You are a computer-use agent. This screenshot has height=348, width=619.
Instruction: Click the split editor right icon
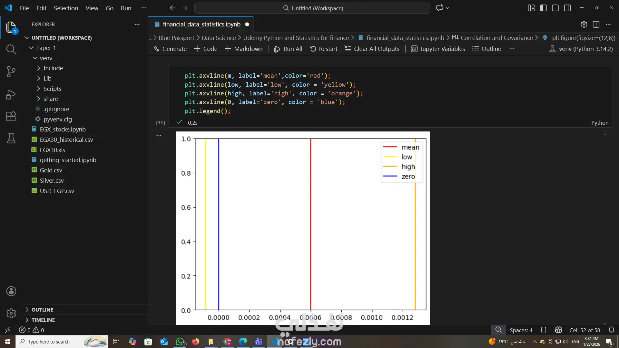pyautogui.click(x=596, y=24)
